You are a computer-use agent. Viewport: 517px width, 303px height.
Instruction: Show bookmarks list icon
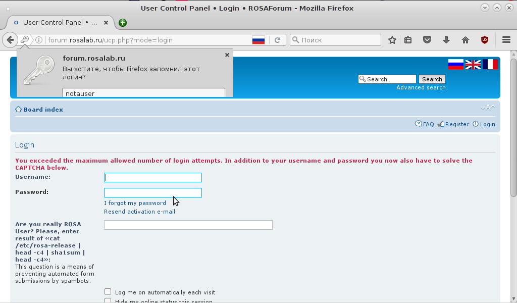tap(408, 40)
